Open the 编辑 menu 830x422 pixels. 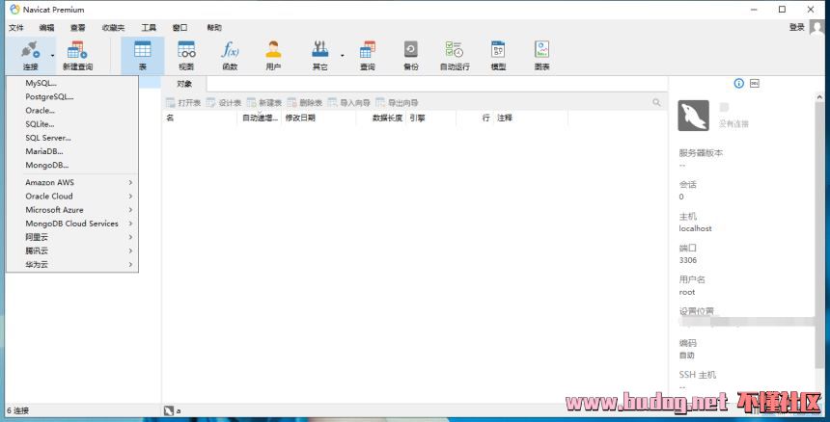pos(46,28)
